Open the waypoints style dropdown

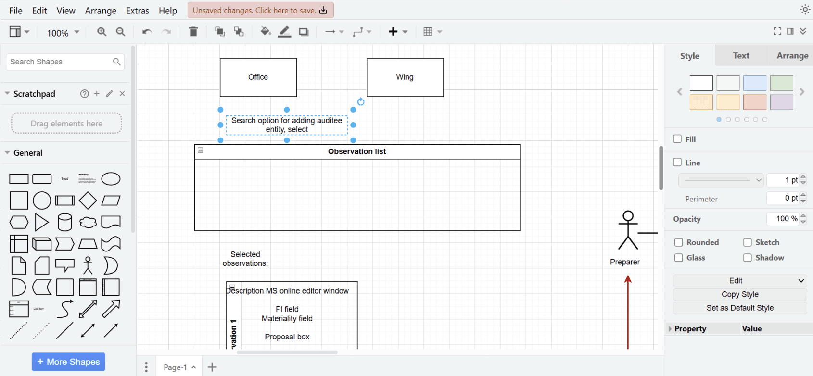pos(362,32)
